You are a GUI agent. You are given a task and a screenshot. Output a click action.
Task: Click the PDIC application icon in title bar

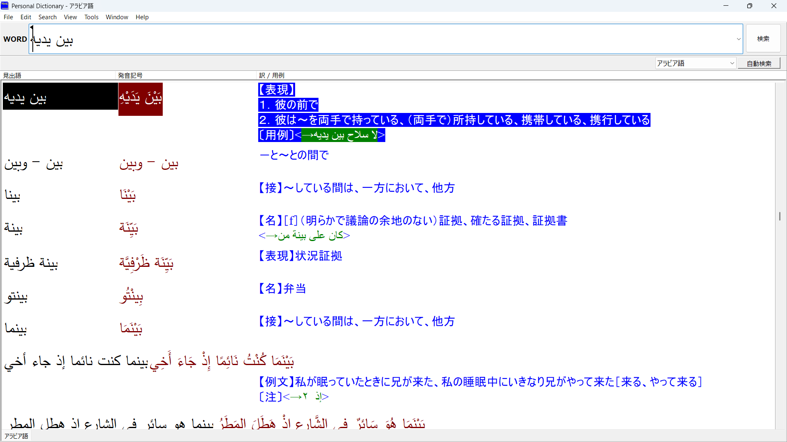pyautogui.click(x=5, y=6)
